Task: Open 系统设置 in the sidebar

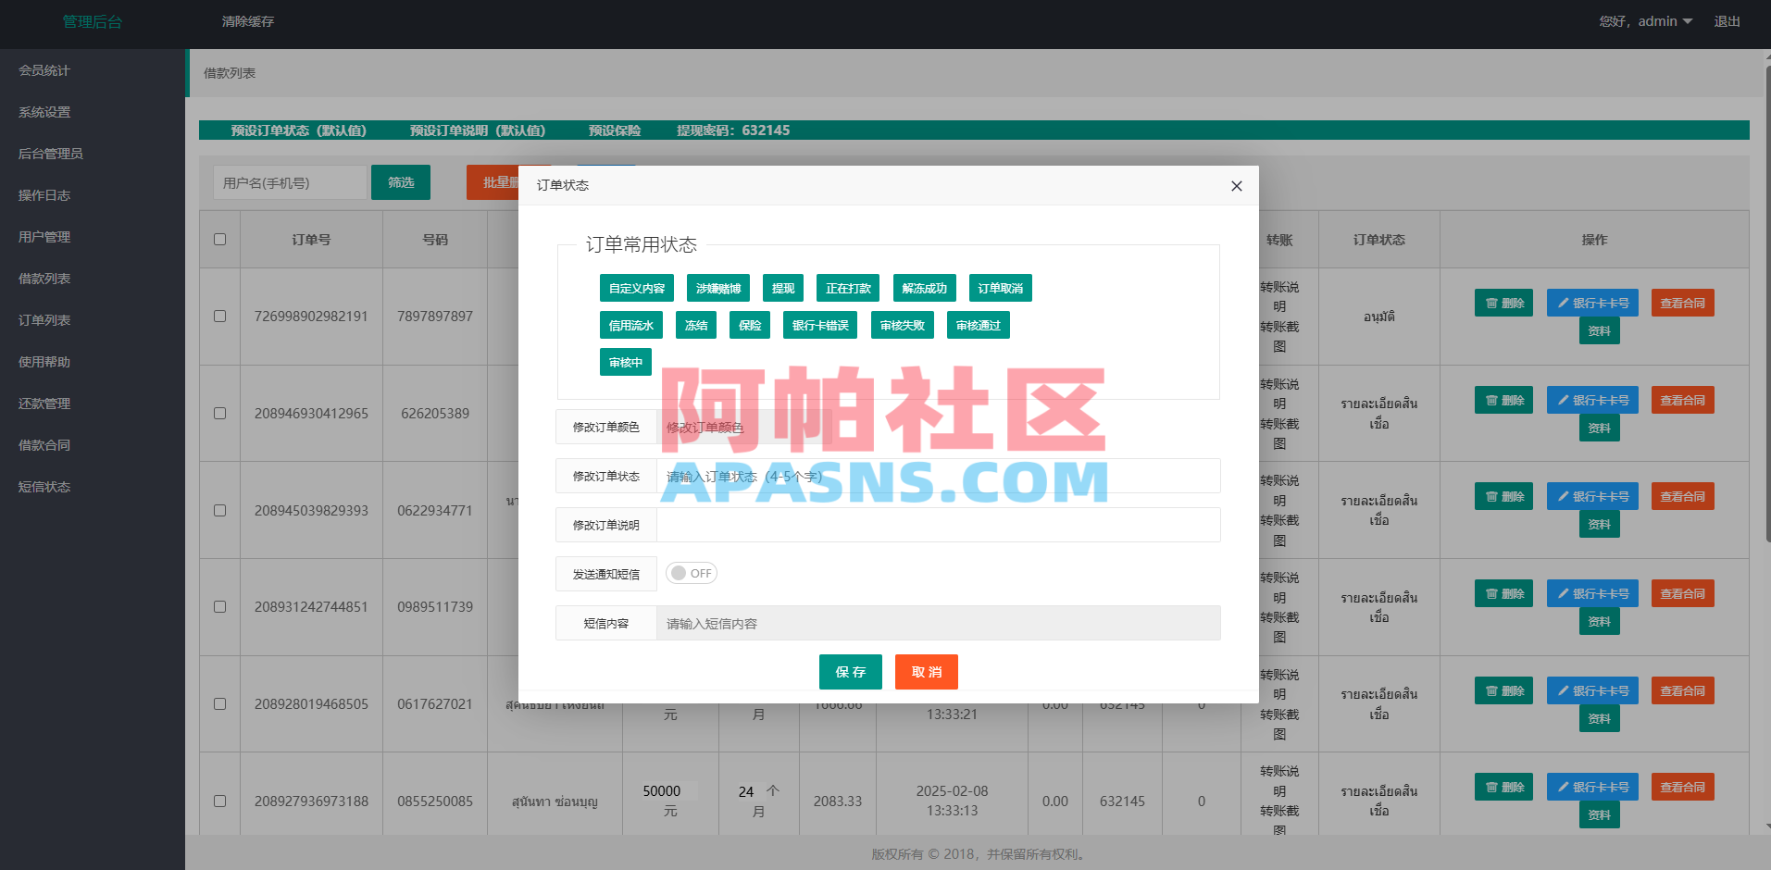Action: tap(44, 112)
